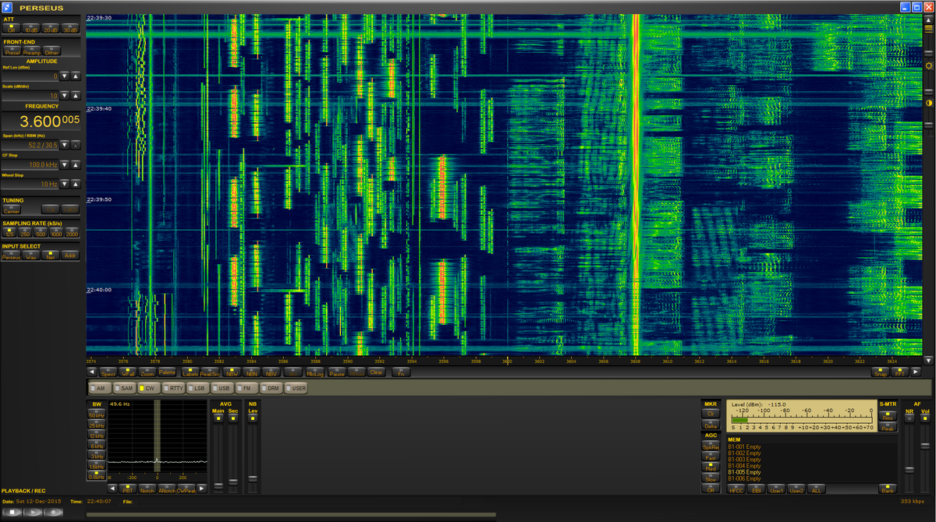Click the AVG Main slider
The width and height of the screenshot is (936, 522).
(218, 485)
